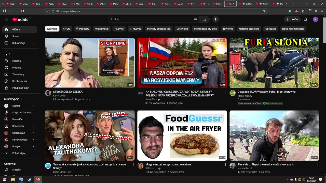Click the Utwórz create button
This screenshot has width=326, height=183.
[292, 19]
